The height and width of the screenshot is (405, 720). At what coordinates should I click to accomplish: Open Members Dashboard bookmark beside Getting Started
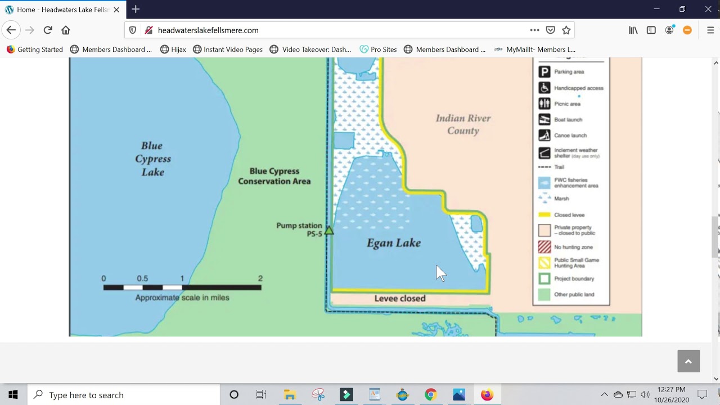(x=111, y=49)
